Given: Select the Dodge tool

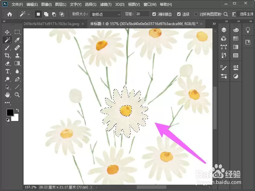Looking at the screenshot, I should tap(7, 79).
